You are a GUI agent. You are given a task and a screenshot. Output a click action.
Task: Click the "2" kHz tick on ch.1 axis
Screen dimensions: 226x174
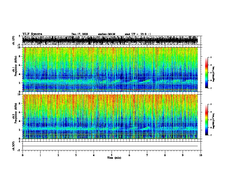click(20, 83)
